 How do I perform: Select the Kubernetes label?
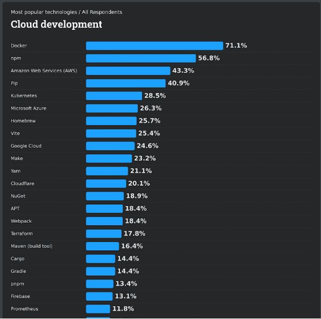pos(24,96)
